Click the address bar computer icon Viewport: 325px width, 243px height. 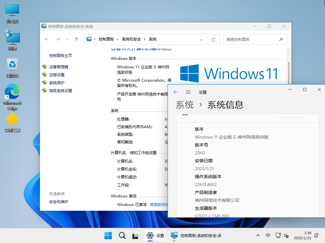point(89,39)
